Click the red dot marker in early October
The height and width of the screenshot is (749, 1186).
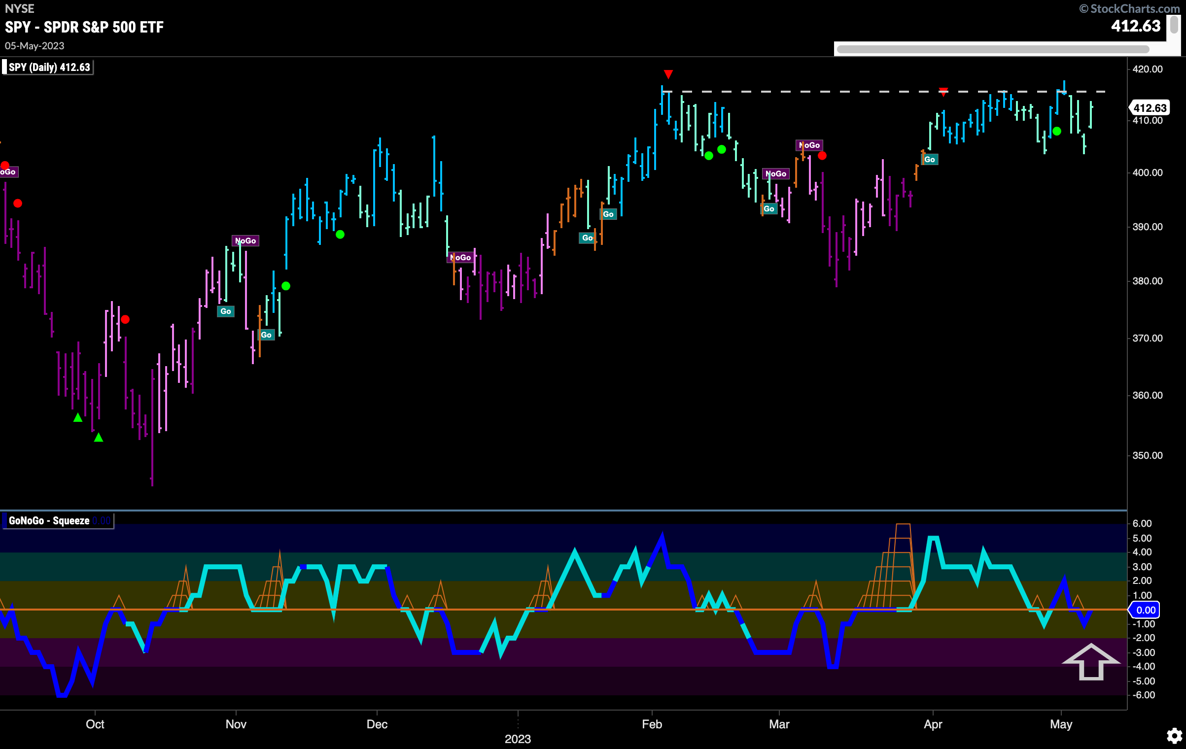125,319
